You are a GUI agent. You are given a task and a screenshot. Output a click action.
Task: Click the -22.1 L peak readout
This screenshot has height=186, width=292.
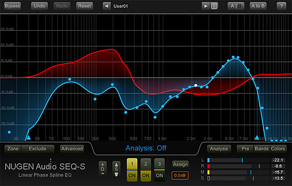click(x=278, y=160)
